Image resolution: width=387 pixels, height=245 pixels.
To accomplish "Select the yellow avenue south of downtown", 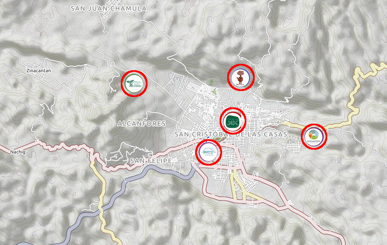I will click(234, 183).
